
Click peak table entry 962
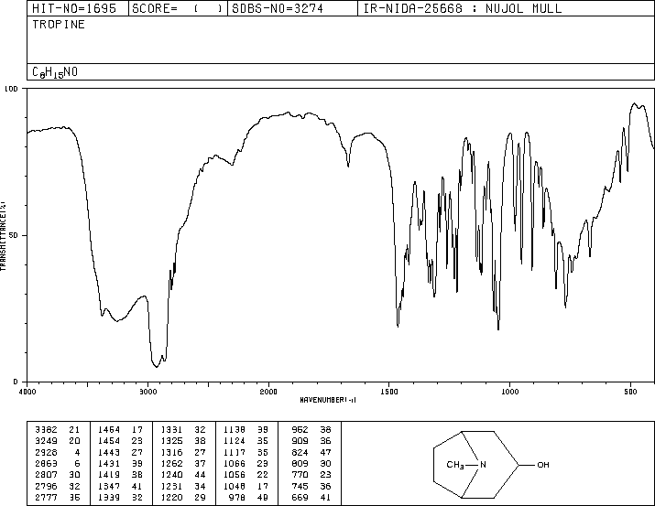pos(300,429)
